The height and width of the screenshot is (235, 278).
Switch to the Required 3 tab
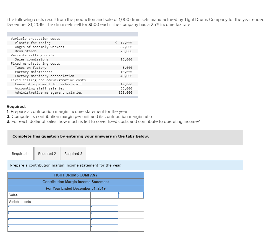(73, 154)
